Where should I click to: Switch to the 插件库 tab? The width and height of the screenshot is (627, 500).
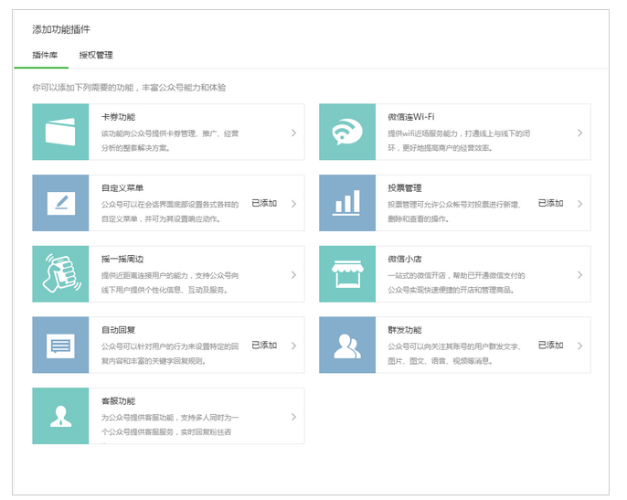pyautogui.click(x=45, y=56)
